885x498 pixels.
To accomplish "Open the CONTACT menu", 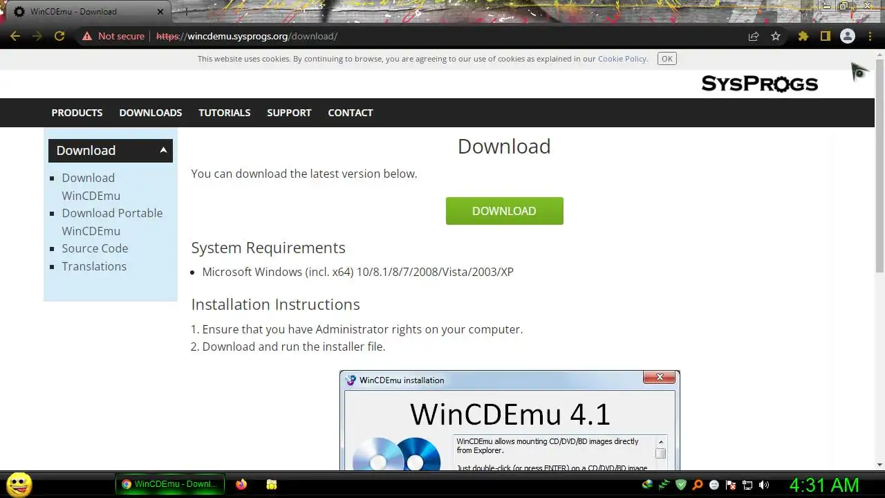I will 351,113.
